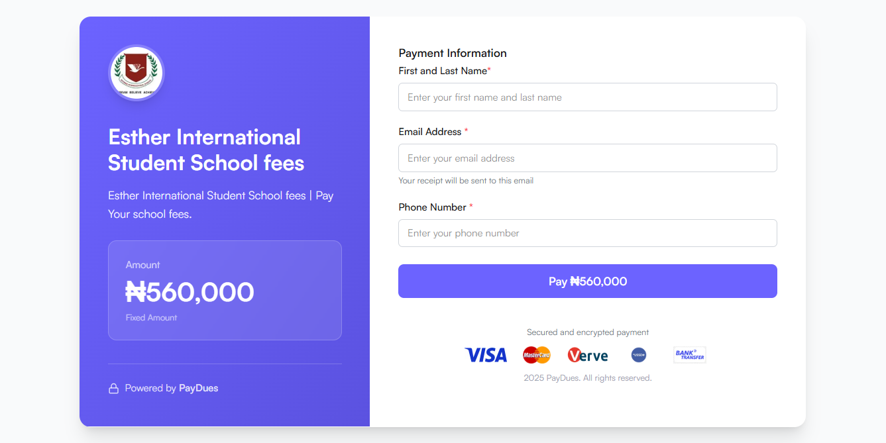Click the First and Last Name label
The width and height of the screenshot is (886, 443).
click(443, 71)
